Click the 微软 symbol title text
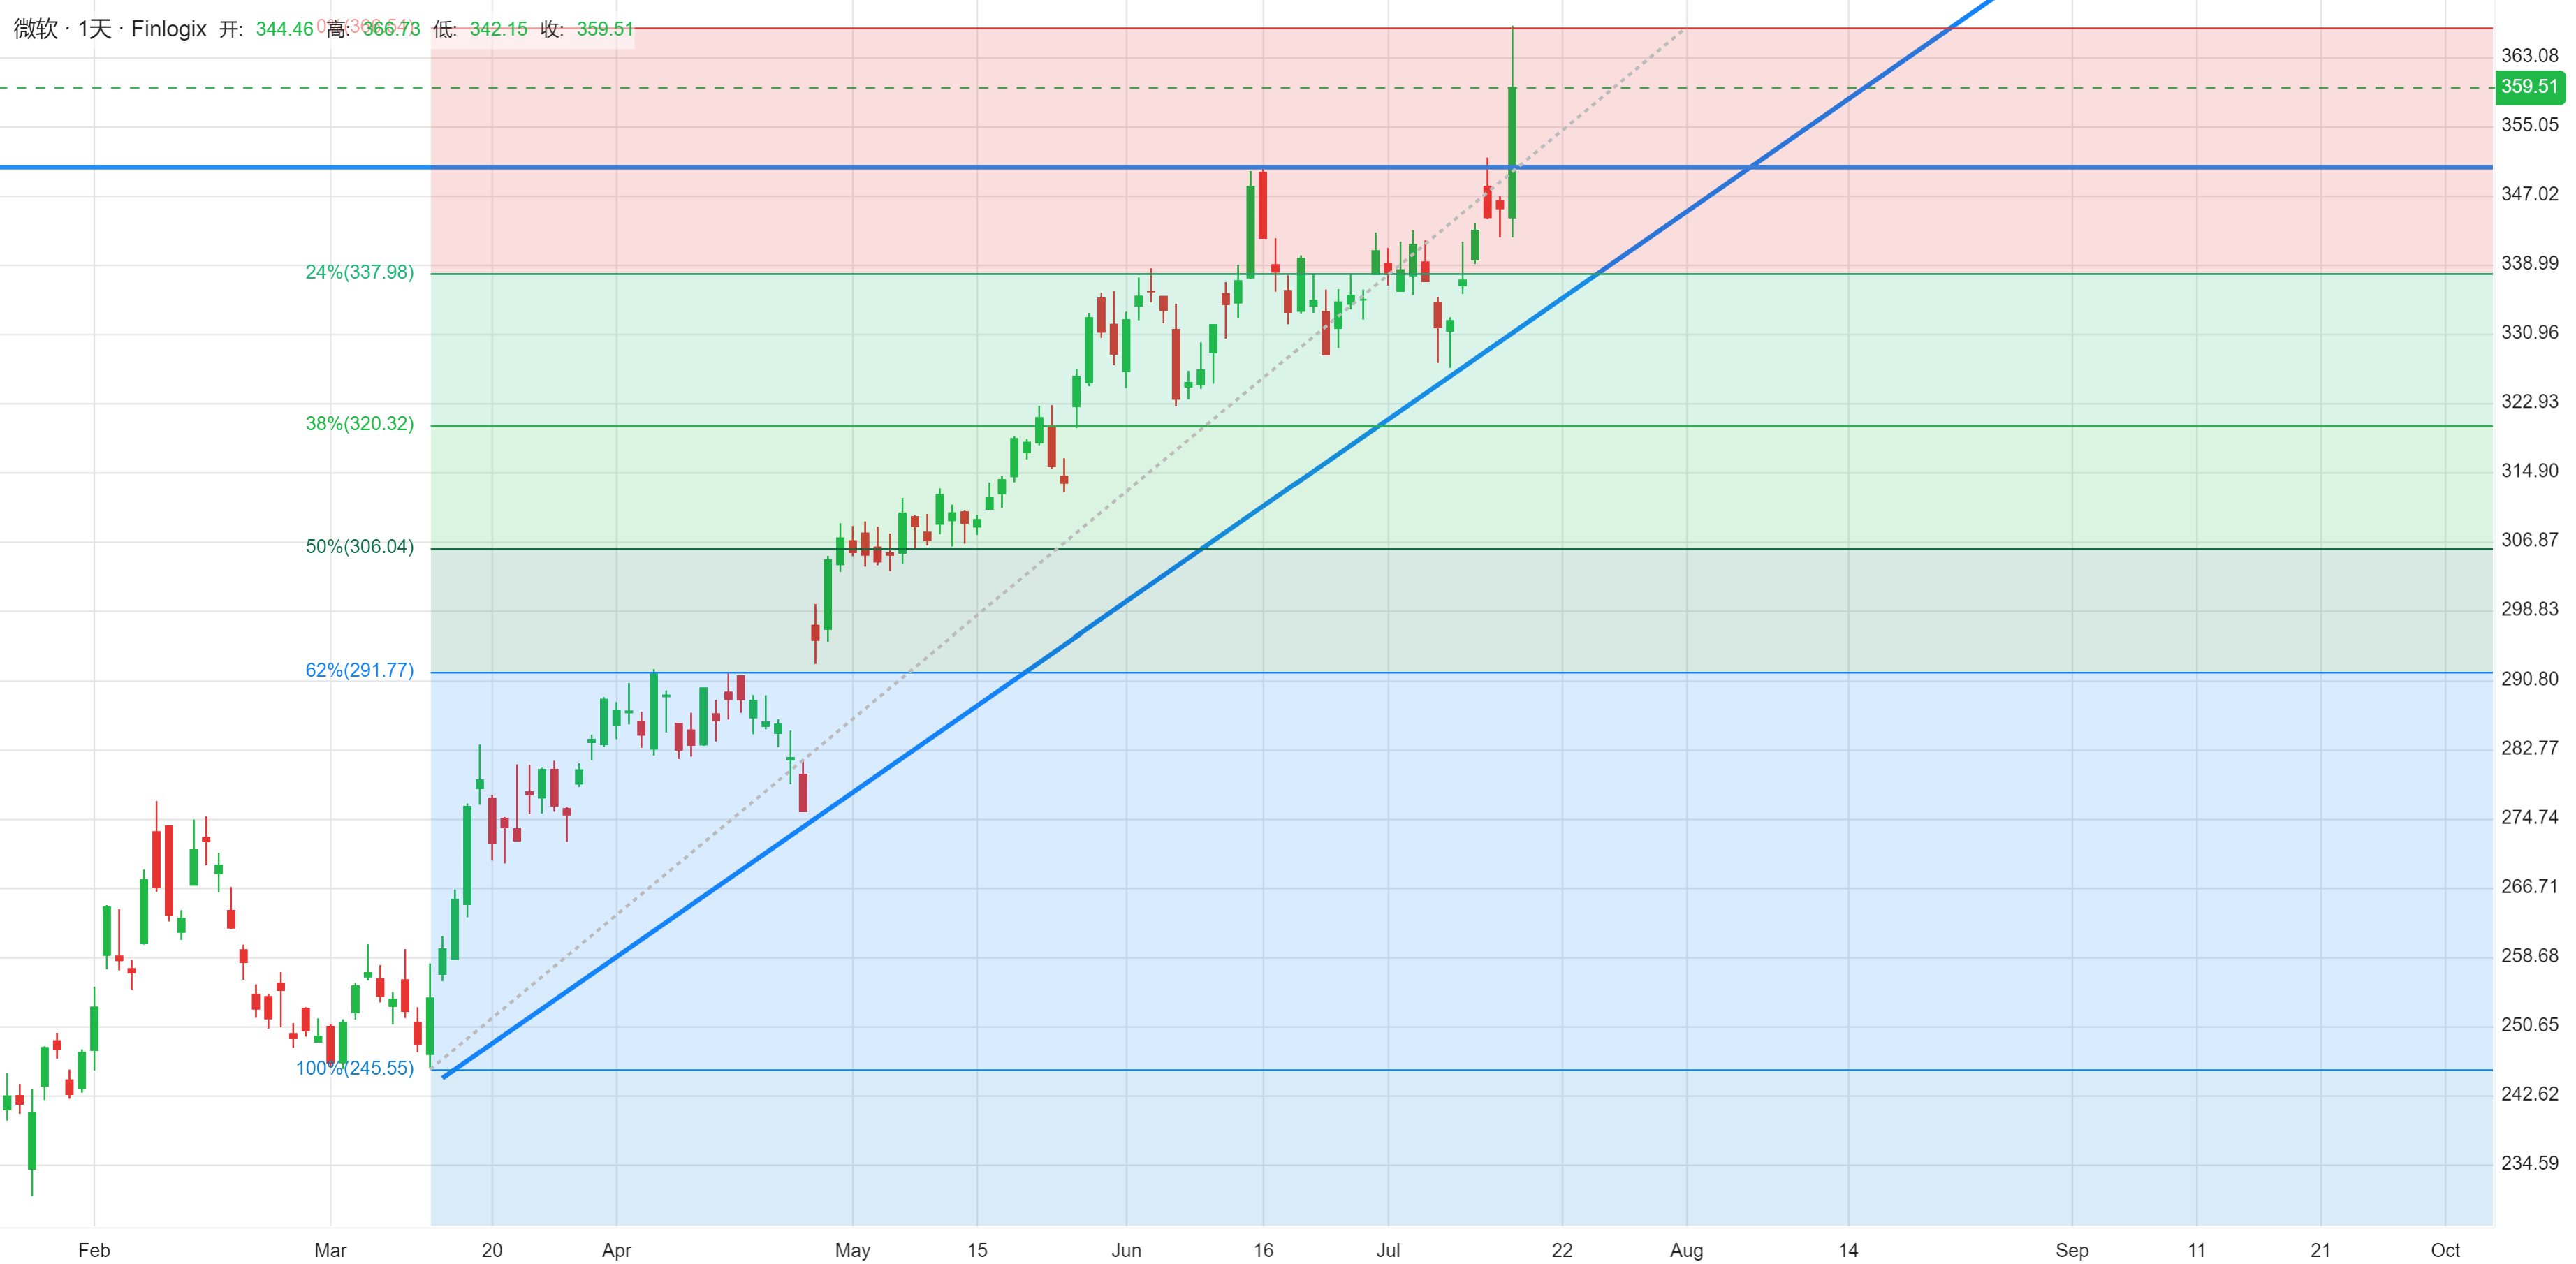 point(35,29)
